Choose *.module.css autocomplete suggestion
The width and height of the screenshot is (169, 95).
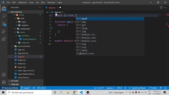point(110,35)
